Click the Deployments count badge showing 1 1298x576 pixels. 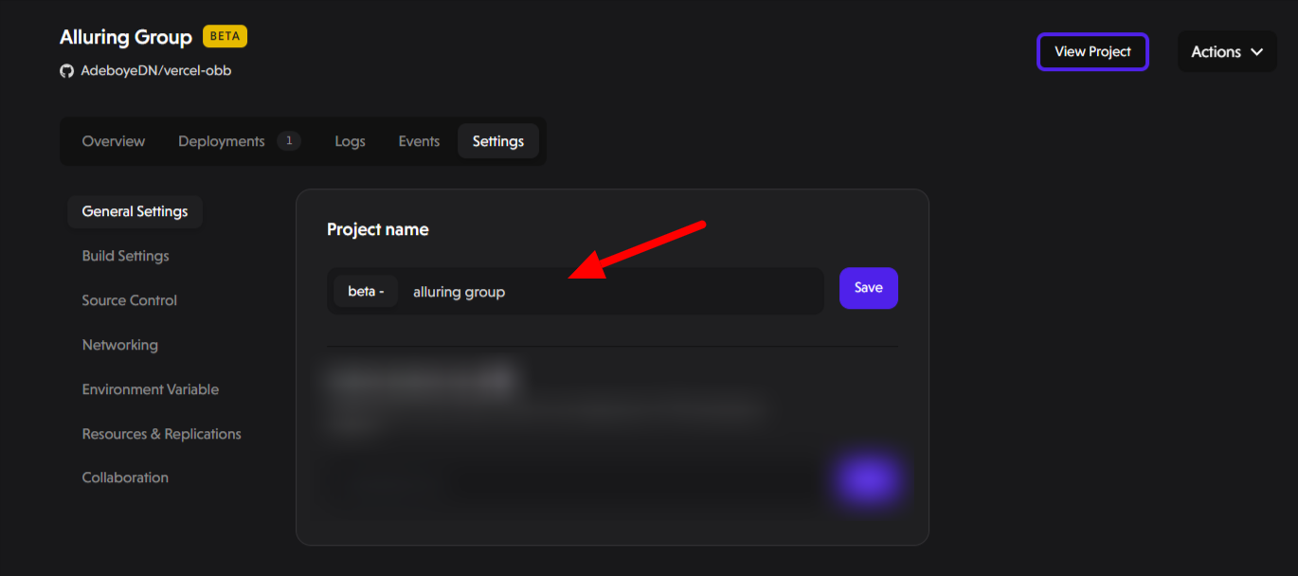point(289,141)
